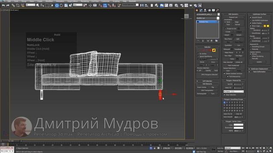The width and height of the screenshot is (273, 153).
Task: Click the object color swatch beside name
Action: [x=218, y=14]
